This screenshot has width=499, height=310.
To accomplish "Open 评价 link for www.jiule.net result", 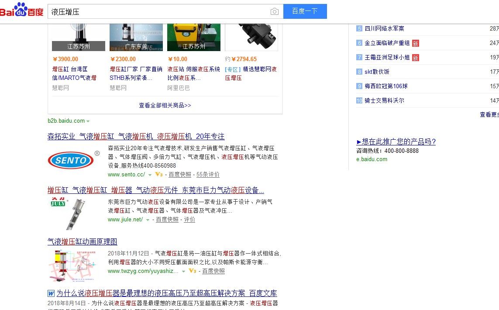I will 189,219.
